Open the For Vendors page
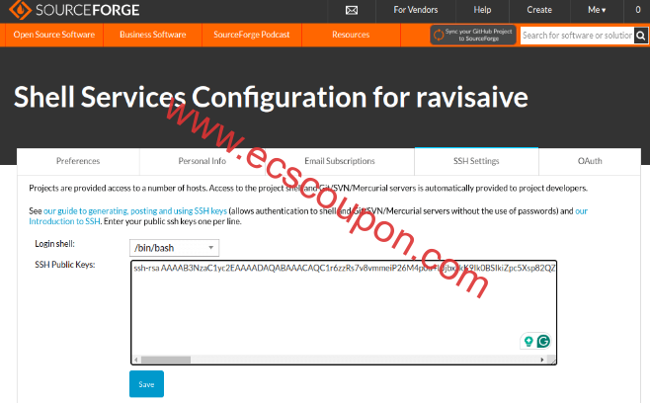The width and height of the screenshot is (650, 403). coord(415,10)
